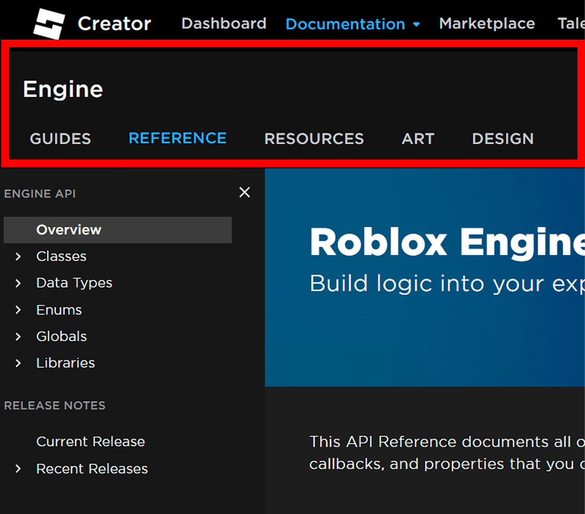Open the DESIGN tab
The height and width of the screenshot is (514, 585).
pos(502,138)
